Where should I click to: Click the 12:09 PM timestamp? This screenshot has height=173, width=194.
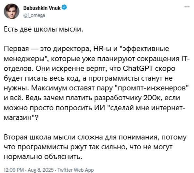pos(14,170)
